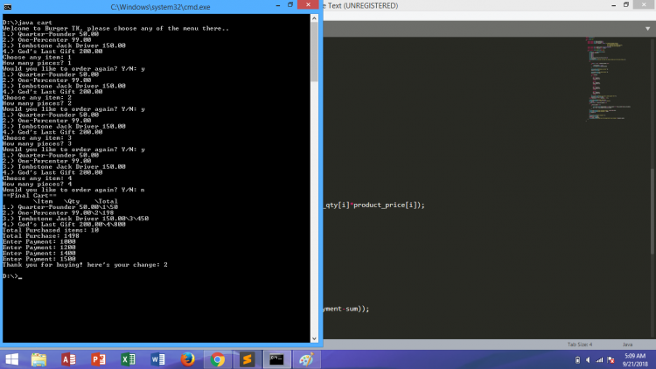The image size is (656, 369).
Task: Click 'Would you like to order again? Y/N: n'
Action: pyautogui.click(x=73, y=190)
